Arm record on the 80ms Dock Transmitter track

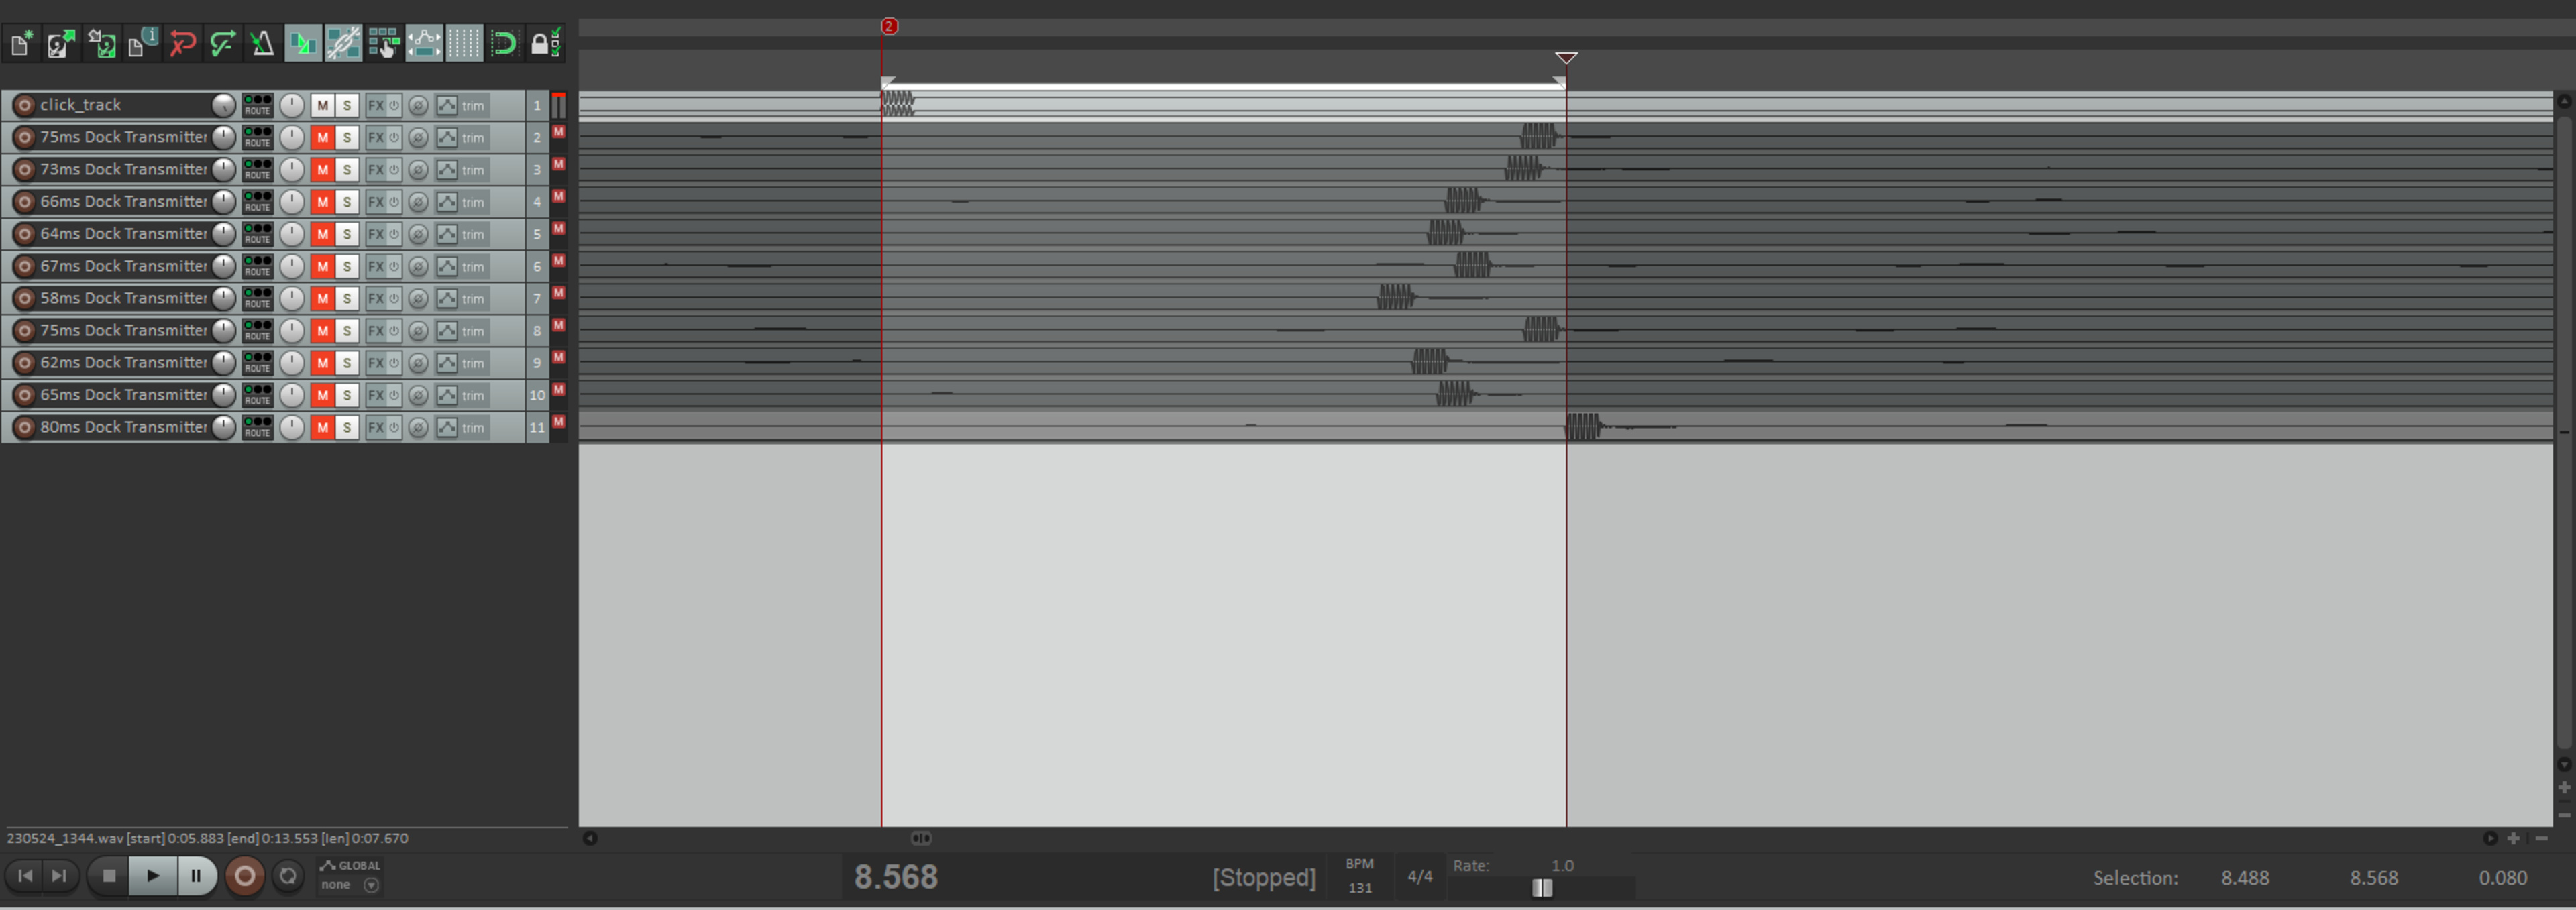coord(24,427)
